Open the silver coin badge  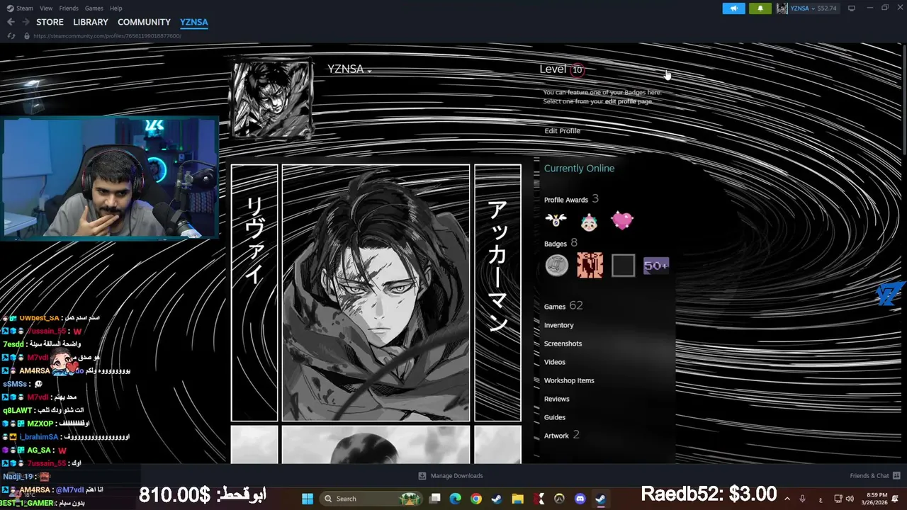click(557, 266)
